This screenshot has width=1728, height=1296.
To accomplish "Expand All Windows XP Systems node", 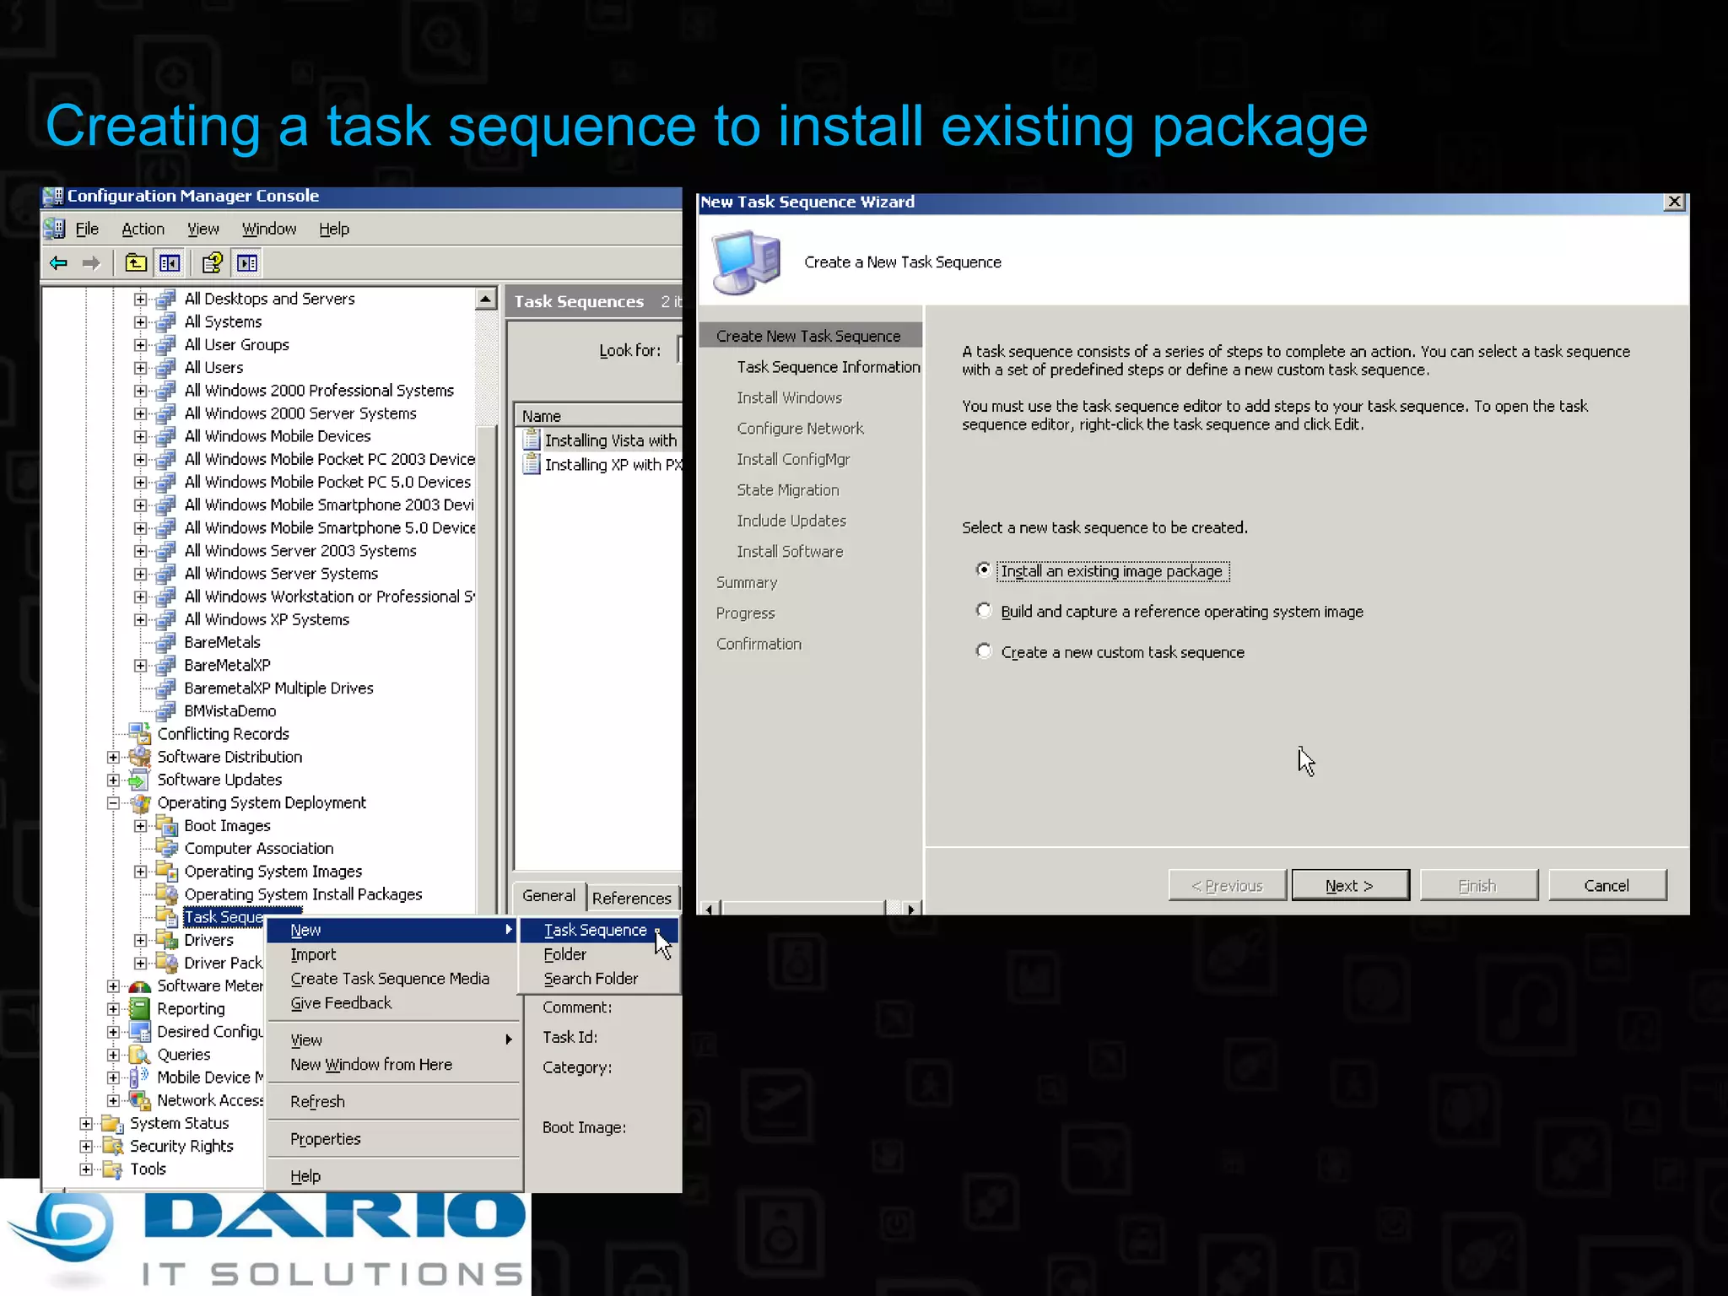I will click(141, 619).
